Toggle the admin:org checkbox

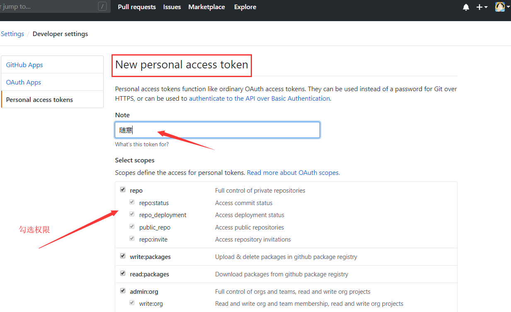[x=123, y=291]
